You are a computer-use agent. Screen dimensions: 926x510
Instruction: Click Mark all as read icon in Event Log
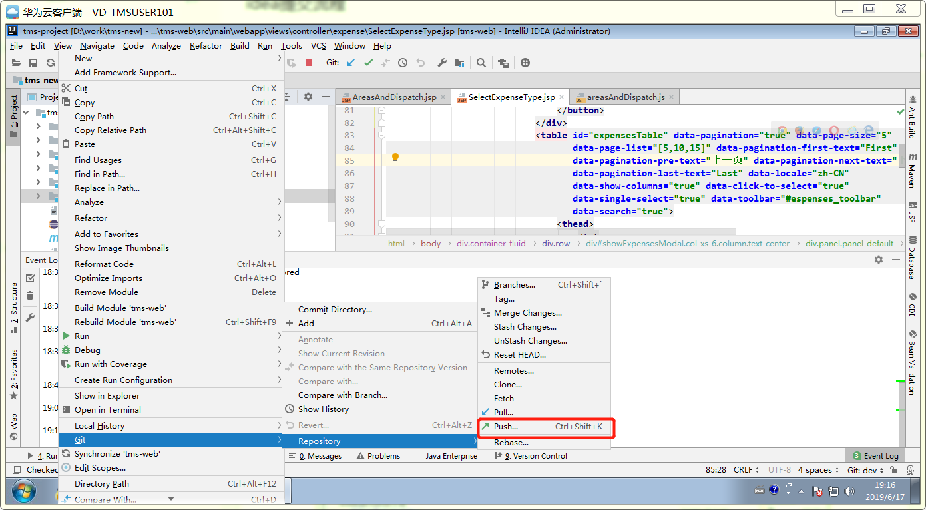point(30,278)
